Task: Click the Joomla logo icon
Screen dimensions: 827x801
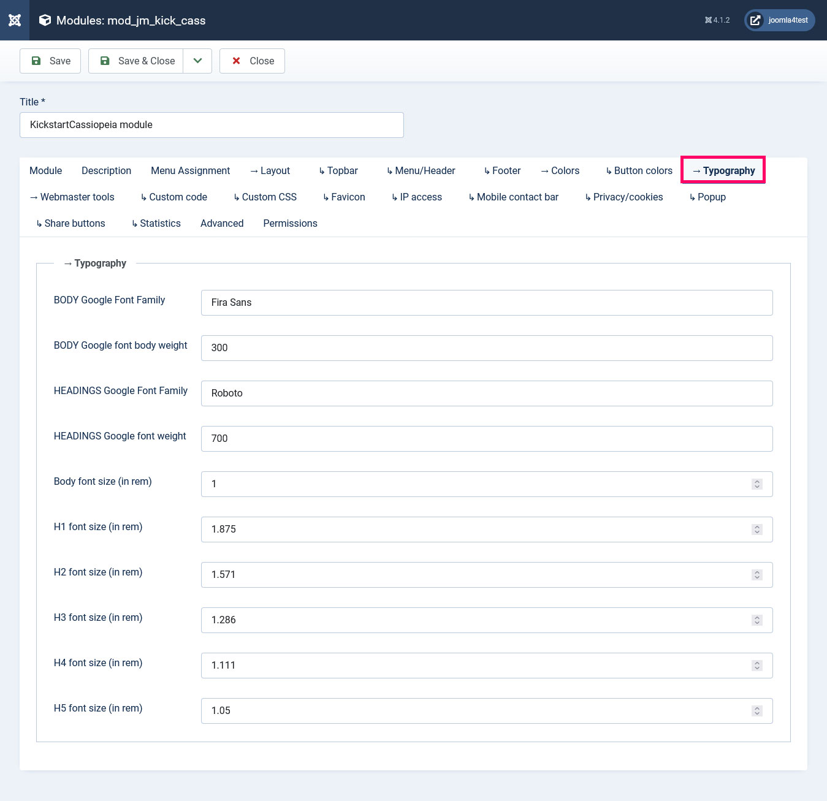Action: (x=15, y=20)
